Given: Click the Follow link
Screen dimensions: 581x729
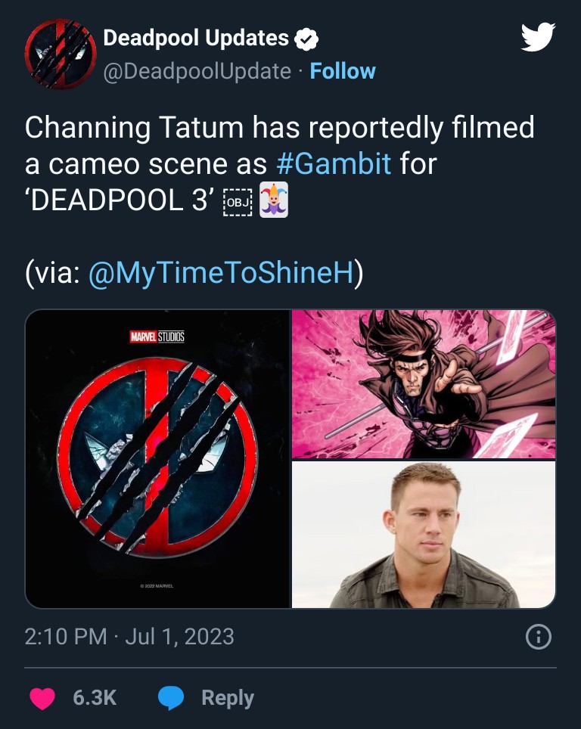Looking at the screenshot, I should point(343,72).
